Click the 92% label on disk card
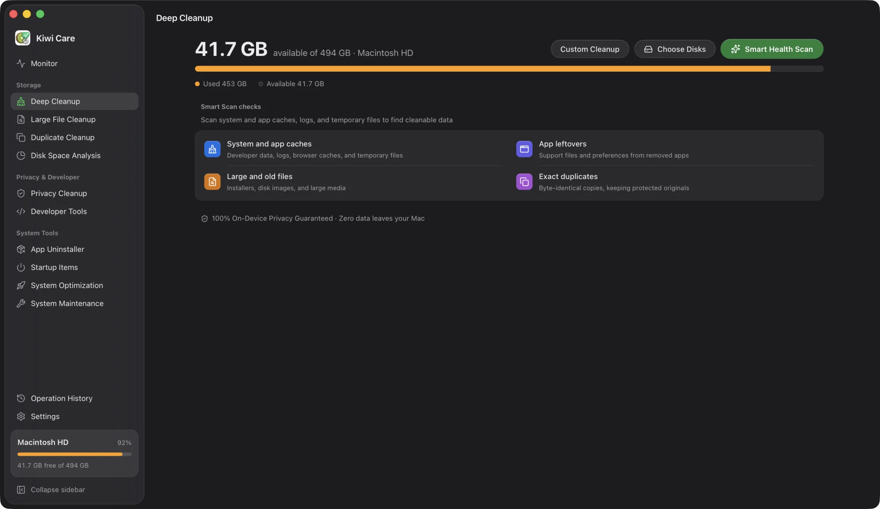This screenshot has width=880, height=509. coord(124,443)
